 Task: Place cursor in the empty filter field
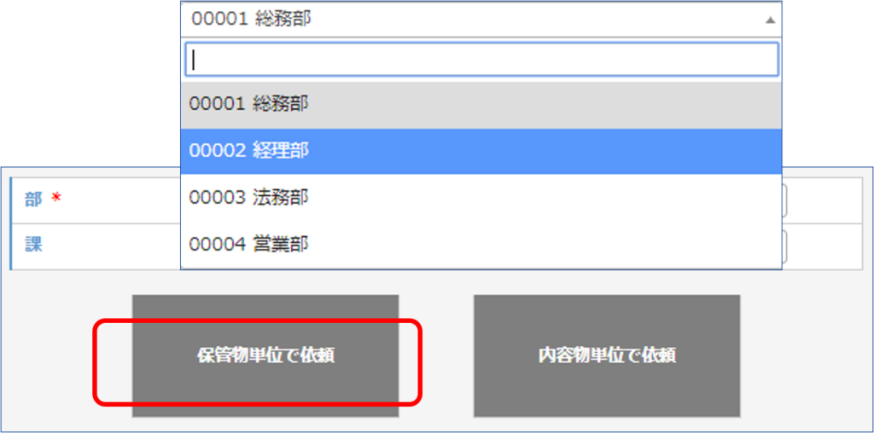tap(481, 60)
